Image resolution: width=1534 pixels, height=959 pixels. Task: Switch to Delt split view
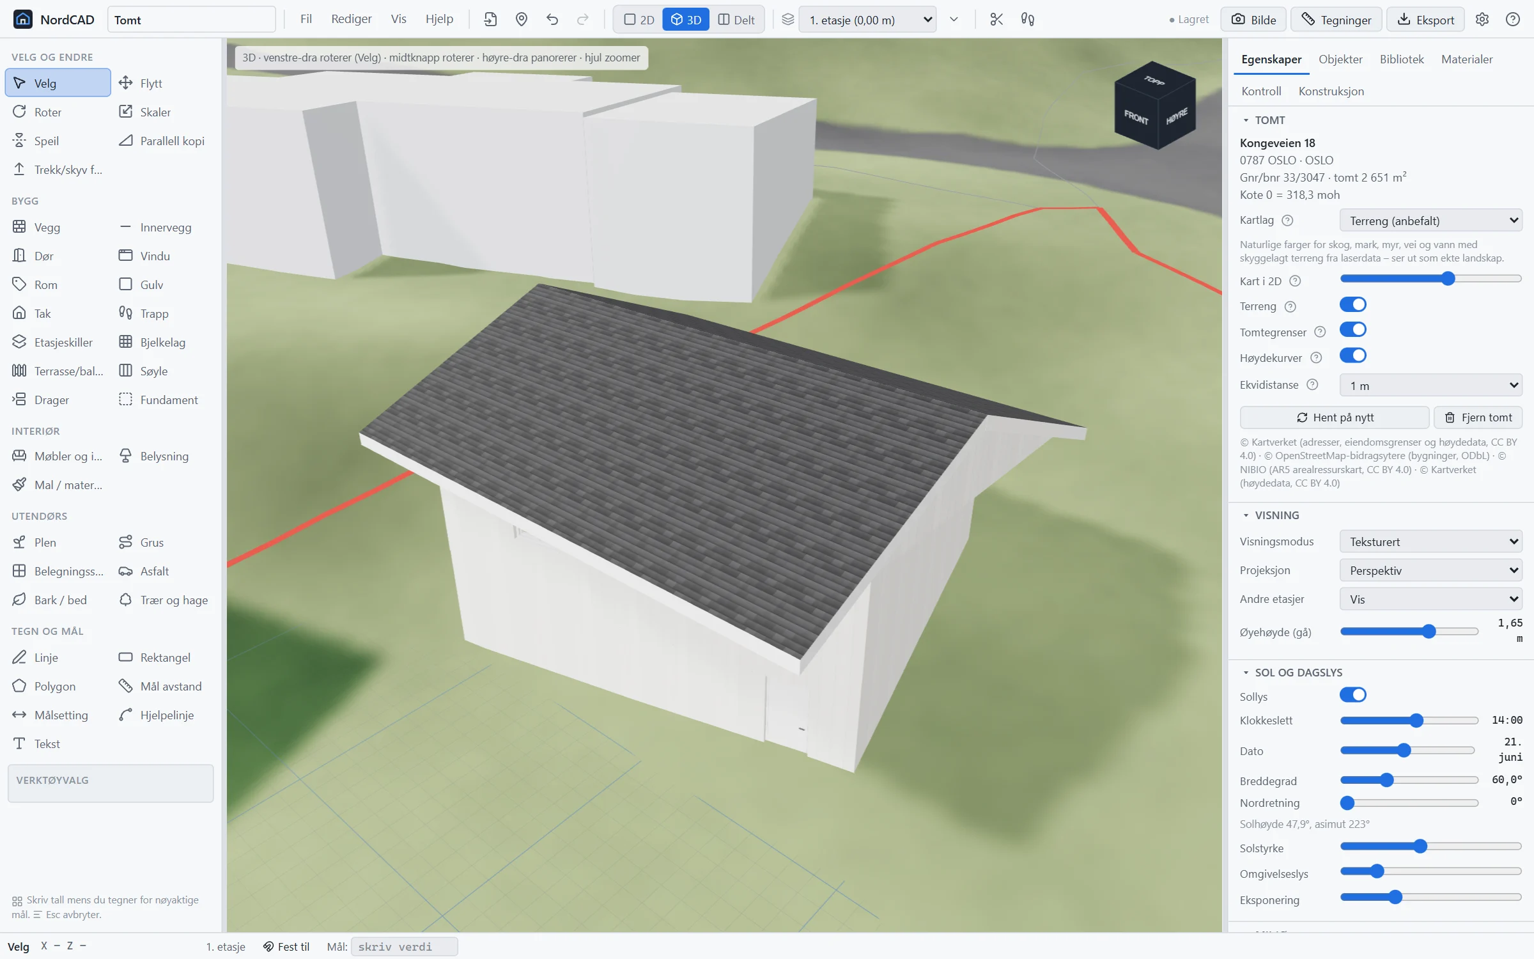(736, 20)
